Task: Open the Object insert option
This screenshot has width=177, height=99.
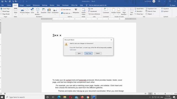Action: pos(150,14)
